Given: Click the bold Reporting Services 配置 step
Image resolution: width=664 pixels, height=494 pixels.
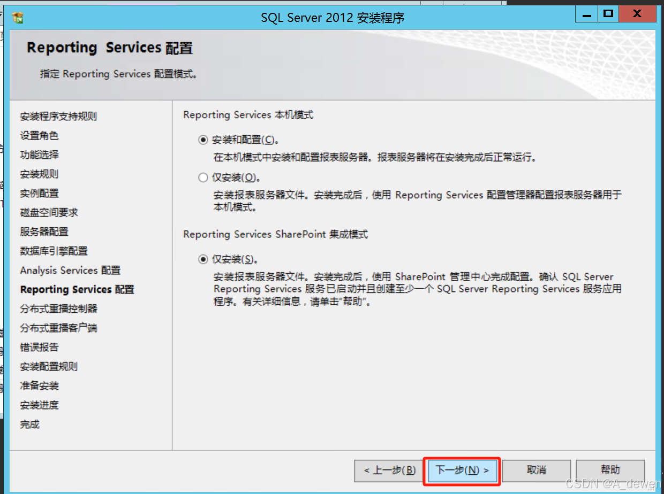Looking at the screenshot, I should (77, 290).
